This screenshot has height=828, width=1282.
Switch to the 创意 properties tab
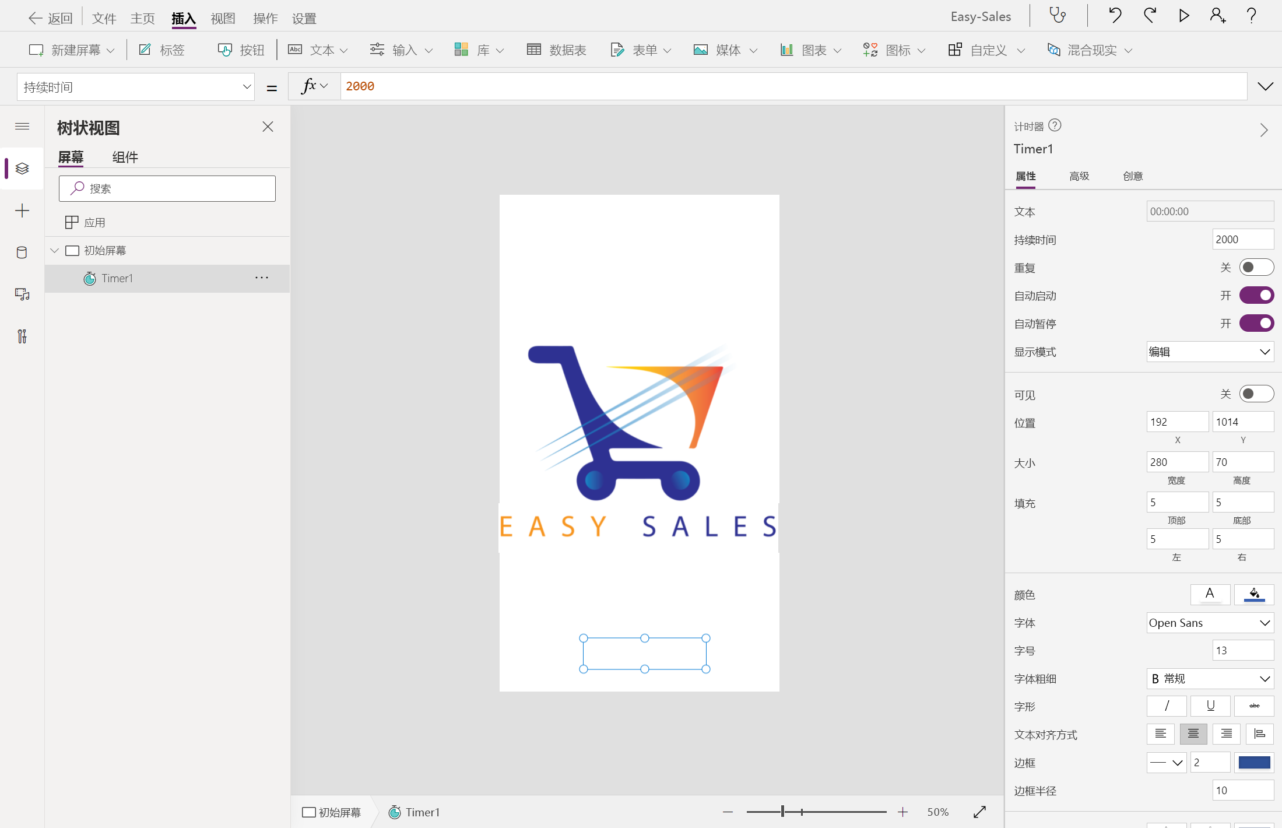1133,176
